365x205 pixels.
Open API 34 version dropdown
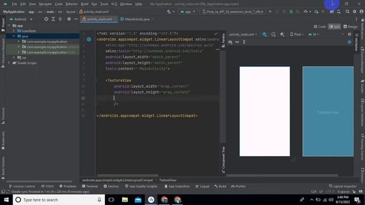(314, 34)
